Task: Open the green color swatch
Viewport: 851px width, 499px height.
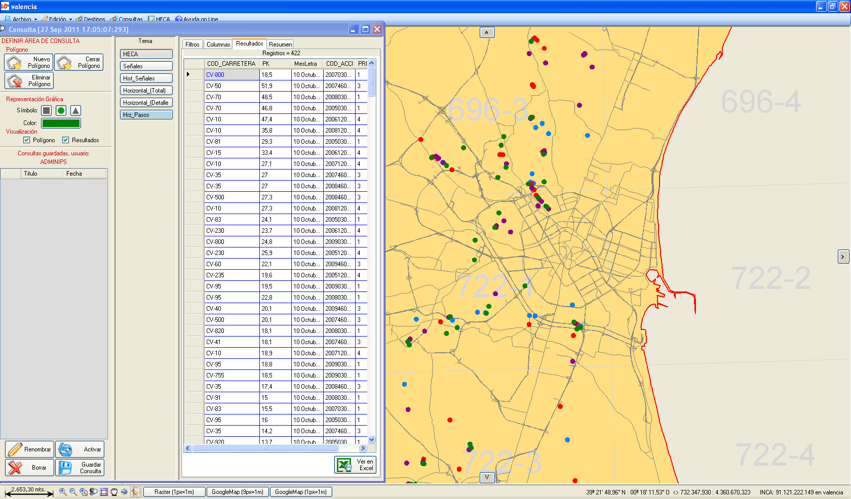Action: click(x=61, y=123)
